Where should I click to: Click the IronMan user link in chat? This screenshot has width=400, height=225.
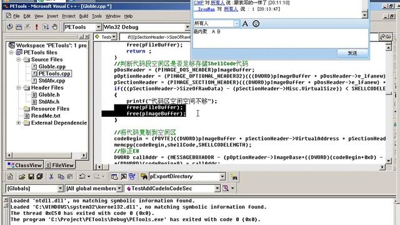[x=206, y=9]
